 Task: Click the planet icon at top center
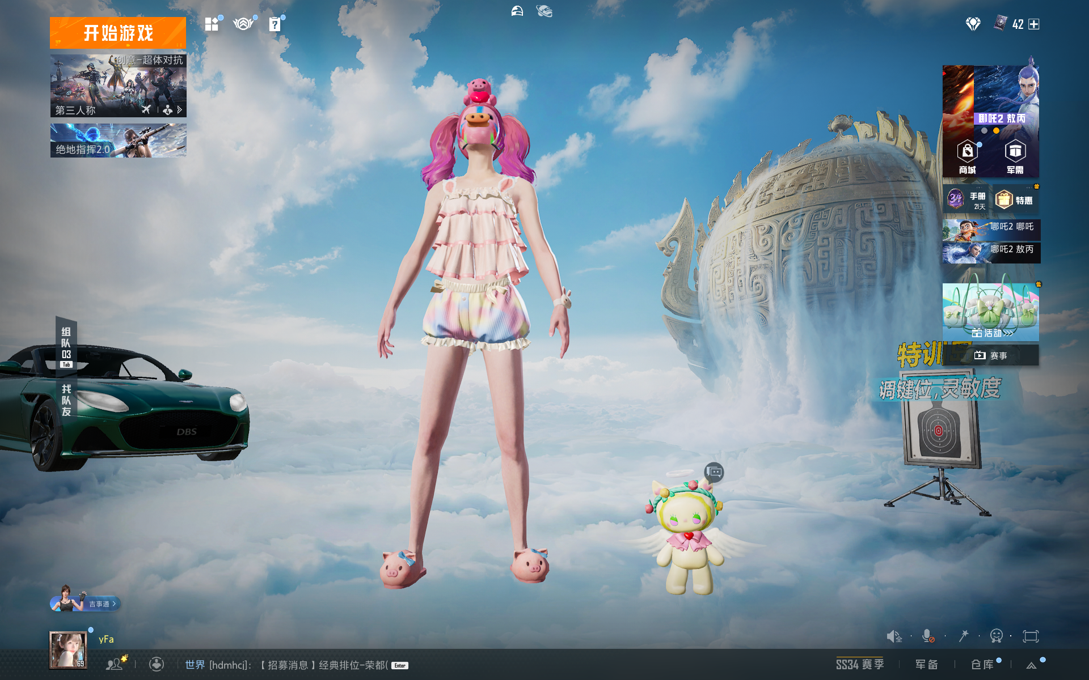[x=544, y=11]
